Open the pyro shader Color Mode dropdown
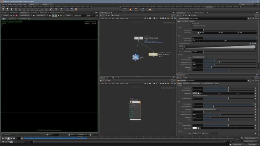The height and width of the screenshot is (146, 260). (x=206, y=109)
